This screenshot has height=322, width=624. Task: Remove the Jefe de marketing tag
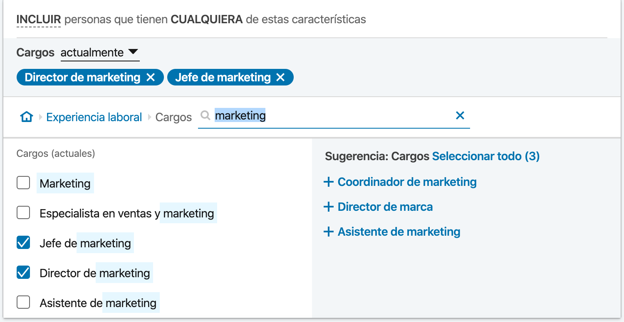pyautogui.click(x=280, y=77)
